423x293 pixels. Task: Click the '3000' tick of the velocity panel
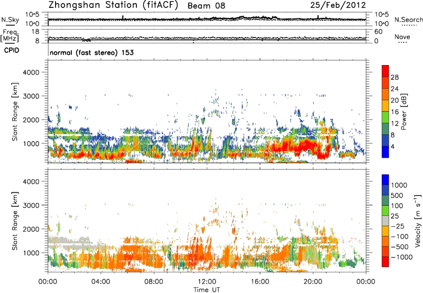tap(31, 205)
